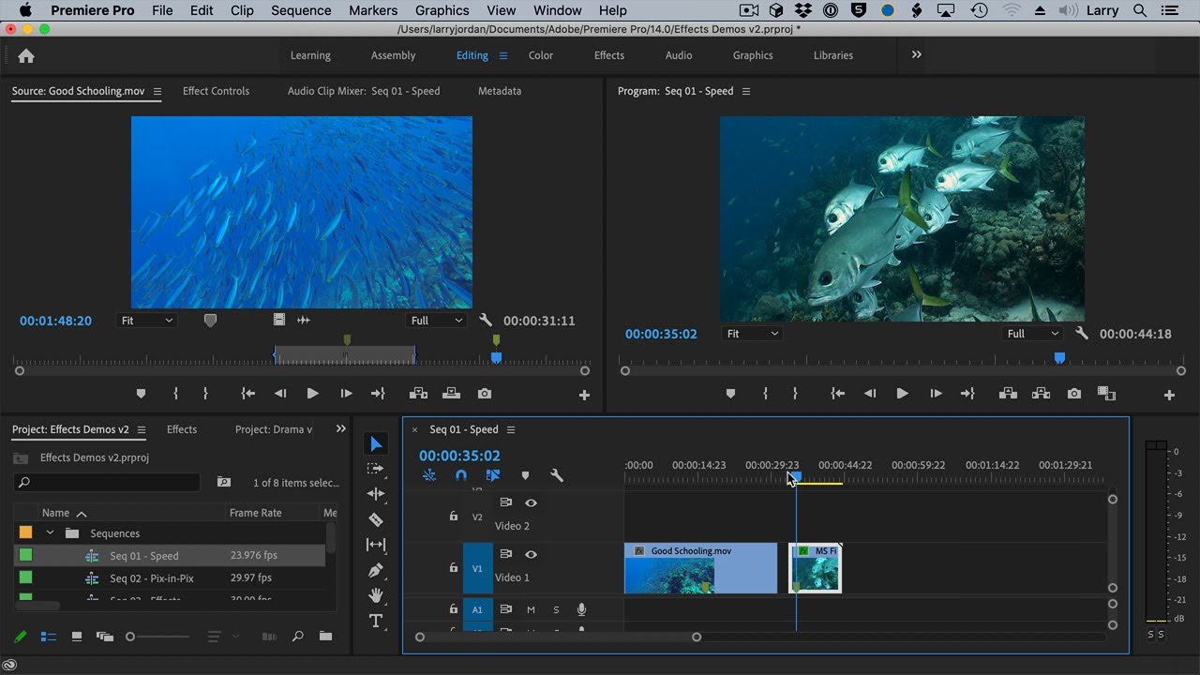
Task: Select the Hand tool
Action: pos(376,595)
